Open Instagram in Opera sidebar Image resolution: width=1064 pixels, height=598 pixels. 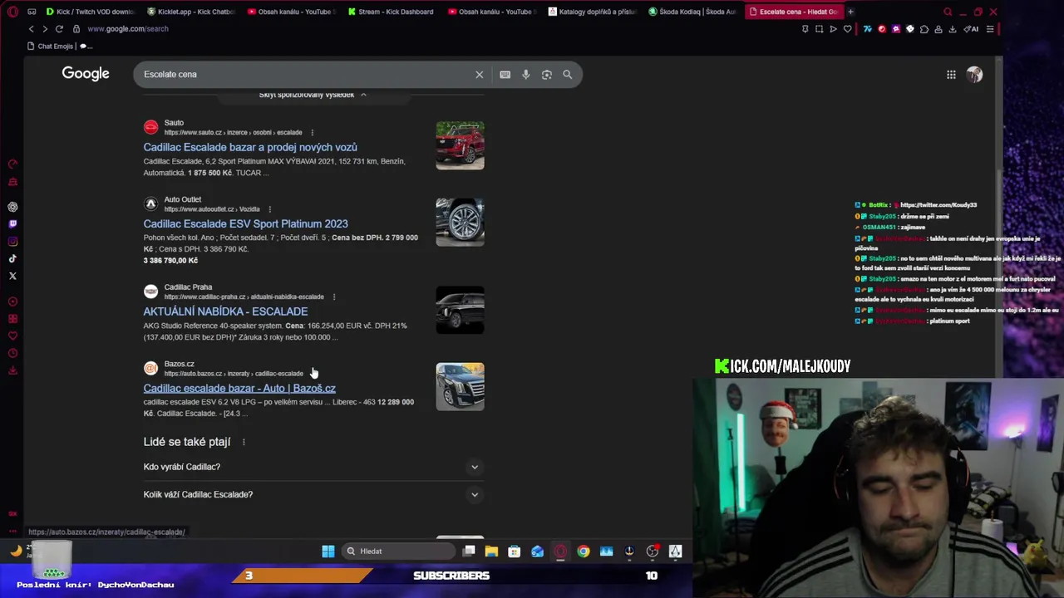click(x=12, y=242)
